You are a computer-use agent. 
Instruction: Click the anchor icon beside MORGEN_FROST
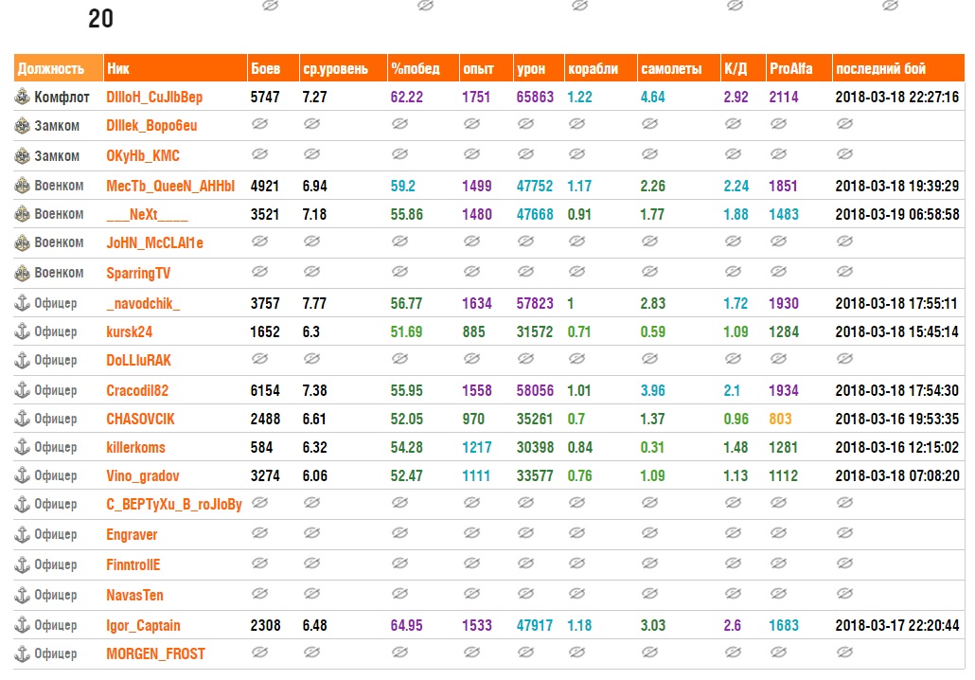tap(23, 653)
